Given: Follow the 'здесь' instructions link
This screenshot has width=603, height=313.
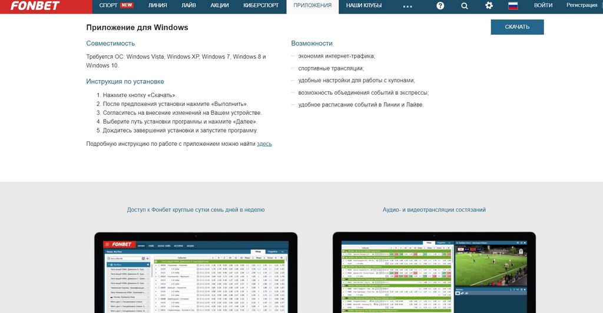Looking at the screenshot, I should (x=264, y=144).
